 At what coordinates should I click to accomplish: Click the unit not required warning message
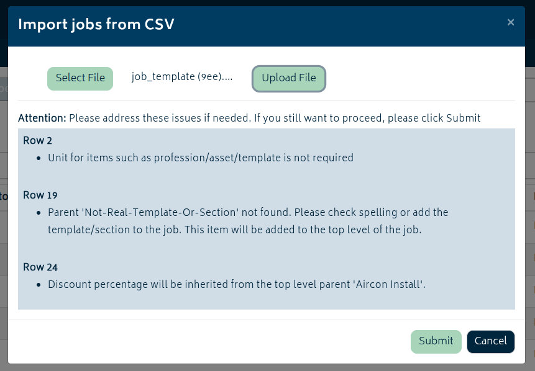(x=200, y=158)
